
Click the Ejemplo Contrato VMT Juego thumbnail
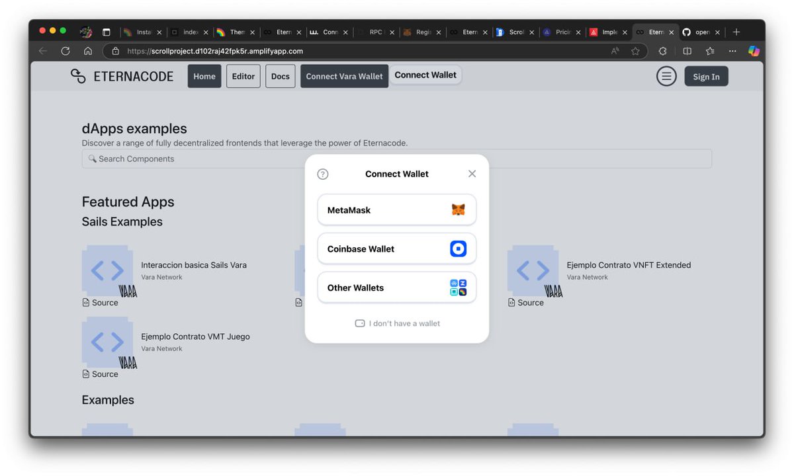point(107,342)
